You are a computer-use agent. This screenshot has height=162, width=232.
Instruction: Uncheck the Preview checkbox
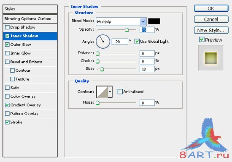tap(202, 39)
